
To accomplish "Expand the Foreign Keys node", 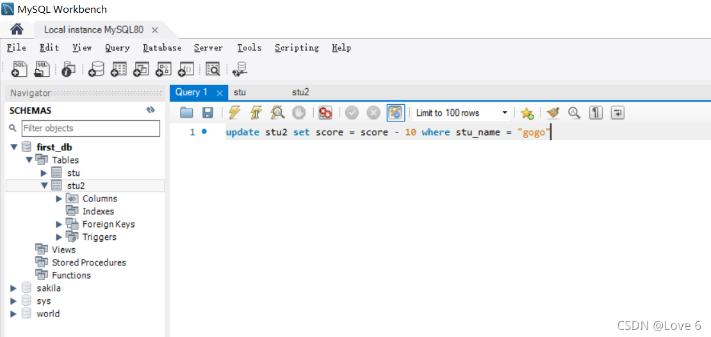I will tap(59, 224).
